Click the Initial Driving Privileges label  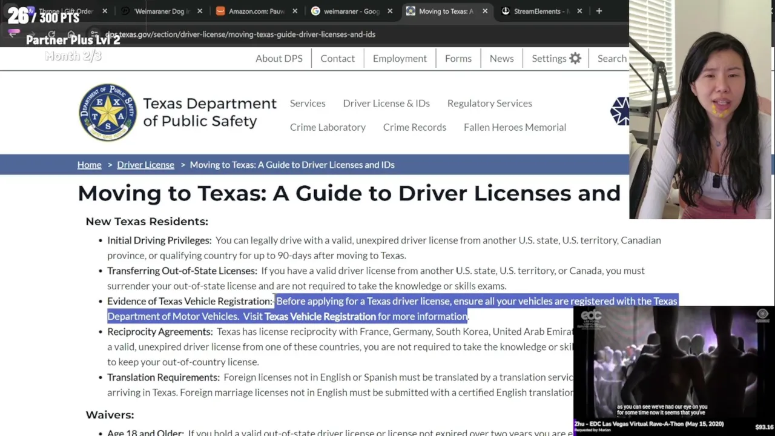[160, 240]
